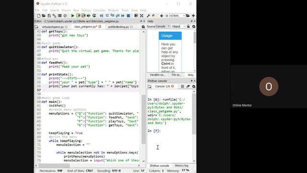Browse for a working directory folder icon

point(188,16)
